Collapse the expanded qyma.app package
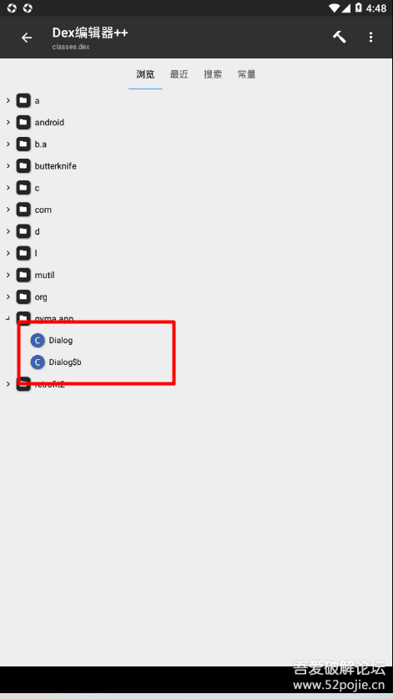Screen dimensions: 393x699 click(8, 318)
